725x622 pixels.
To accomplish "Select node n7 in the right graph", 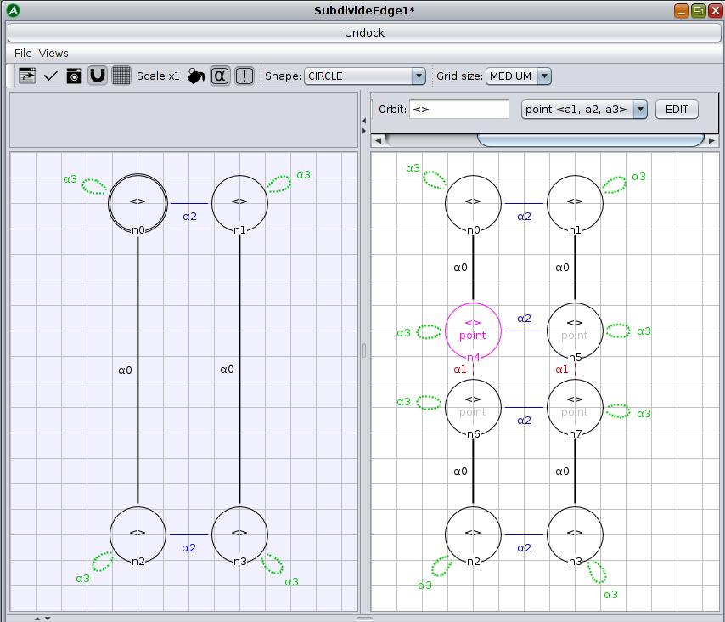I will pyautogui.click(x=575, y=407).
